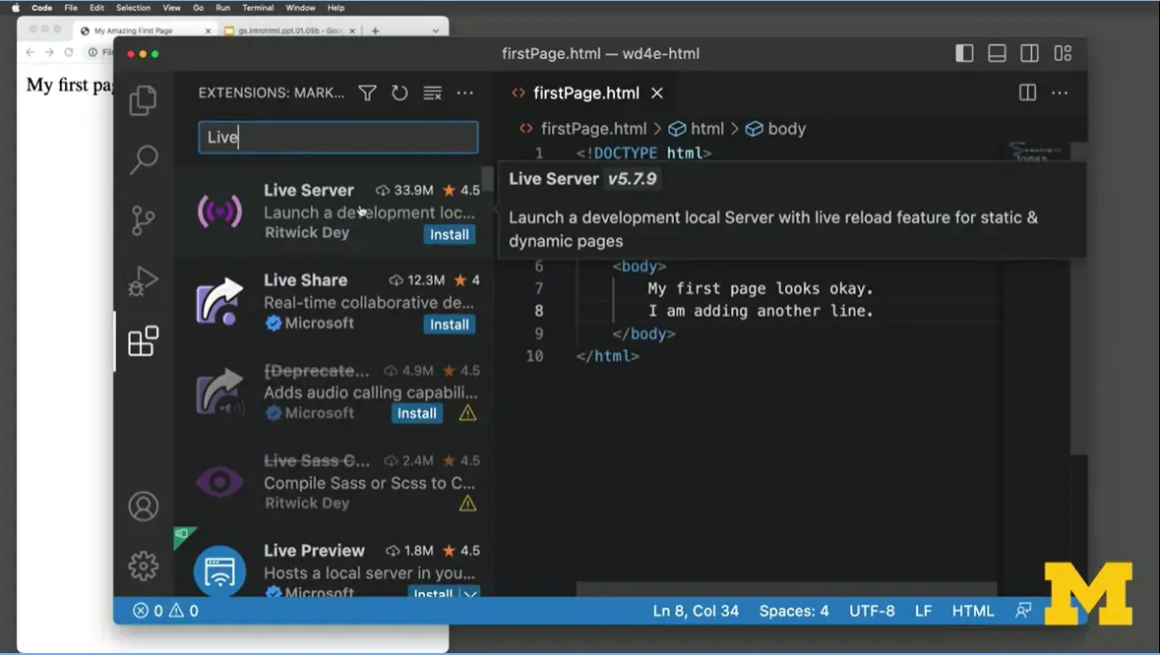Open the Manage gear icon
This screenshot has height=655, width=1160.
coord(144,566)
